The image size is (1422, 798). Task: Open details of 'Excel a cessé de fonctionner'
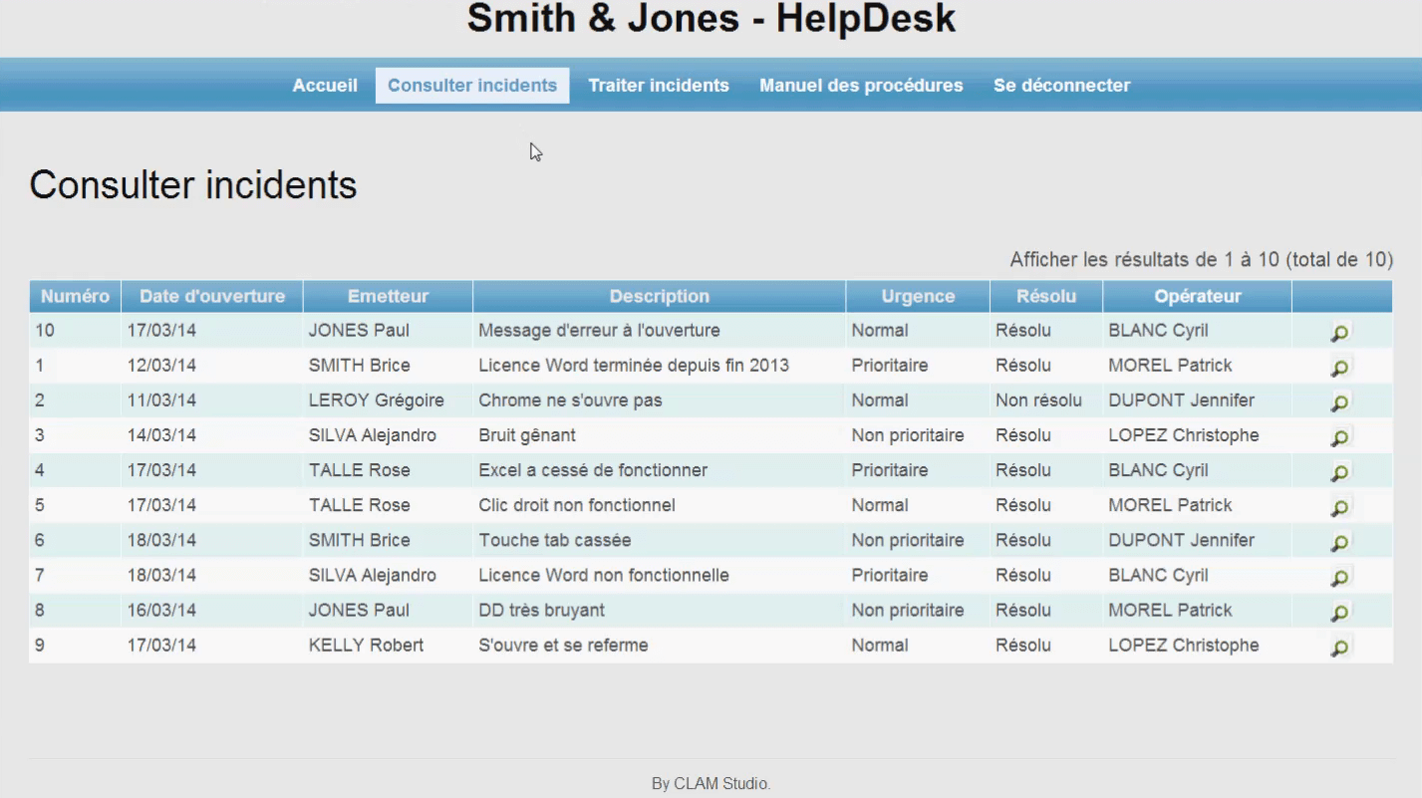click(1339, 471)
